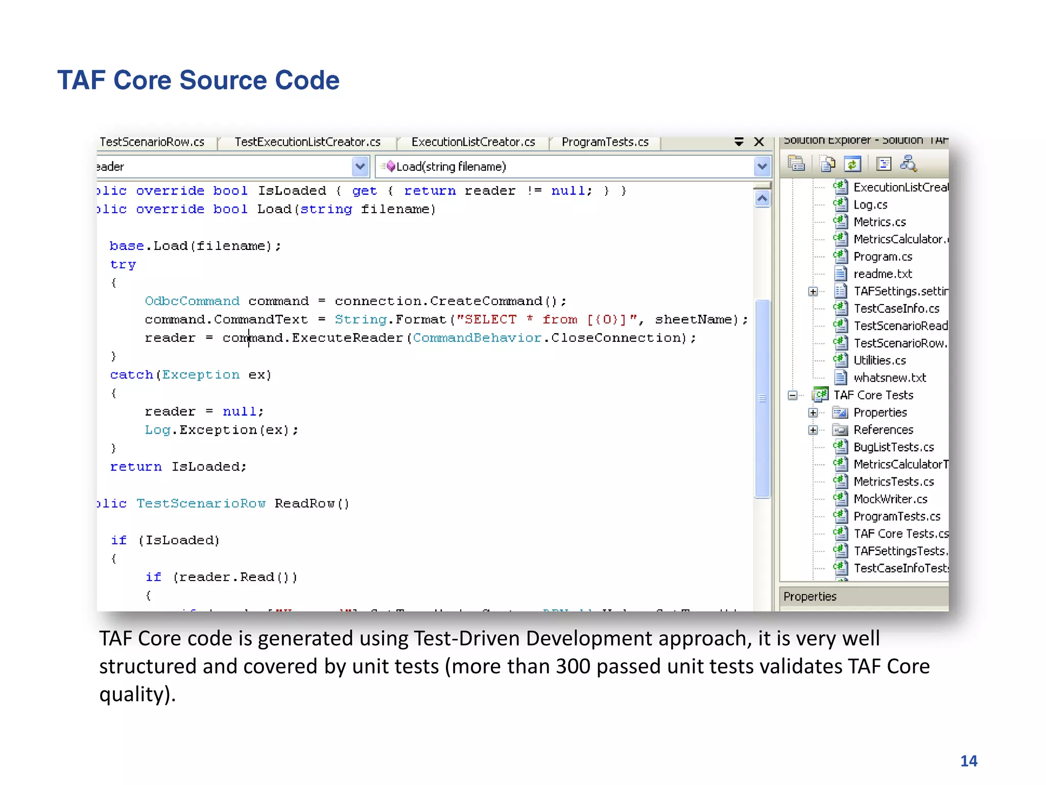Viewport: 1046px width, 785px height.
Task: Open the TestExecutionListCreator.cs tab
Action: coord(307,142)
